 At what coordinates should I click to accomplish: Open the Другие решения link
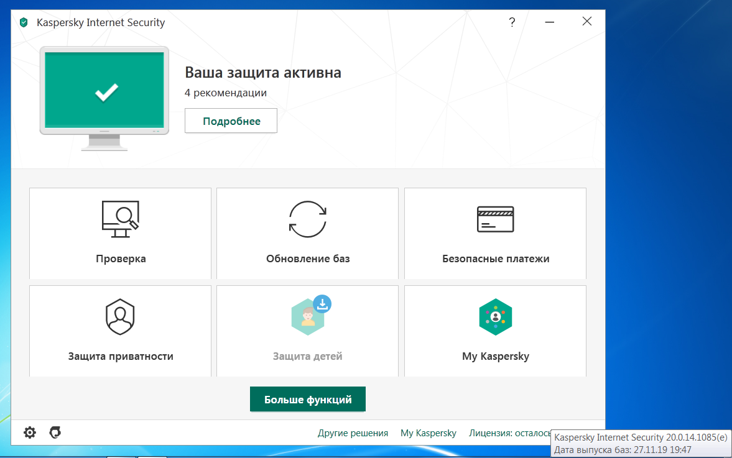point(353,433)
